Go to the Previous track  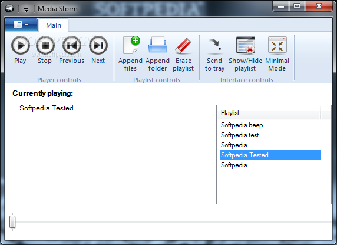coord(71,50)
